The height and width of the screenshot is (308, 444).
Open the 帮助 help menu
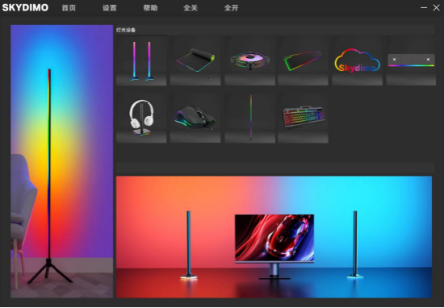[150, 8]
